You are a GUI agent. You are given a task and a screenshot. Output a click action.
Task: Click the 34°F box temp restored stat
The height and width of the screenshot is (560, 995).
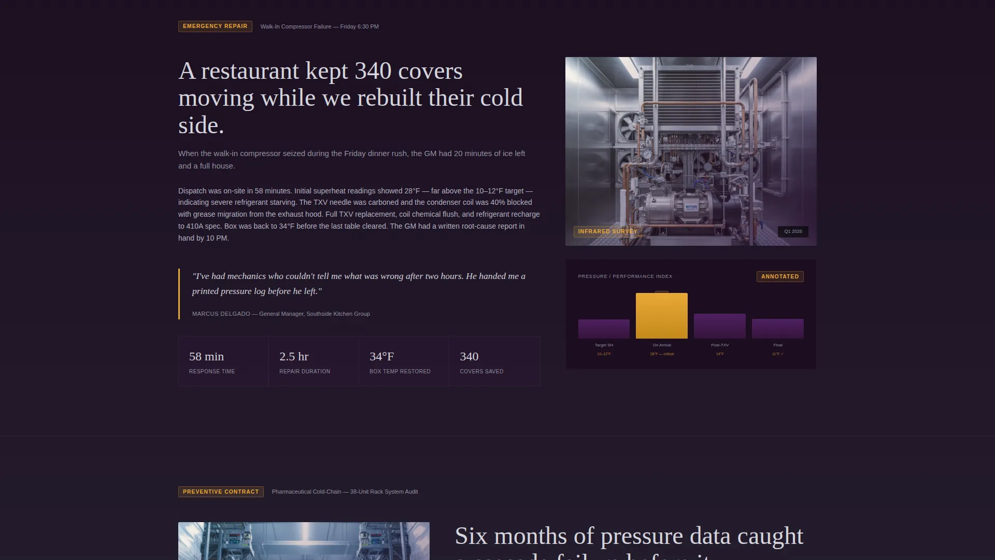click(404, 361)
